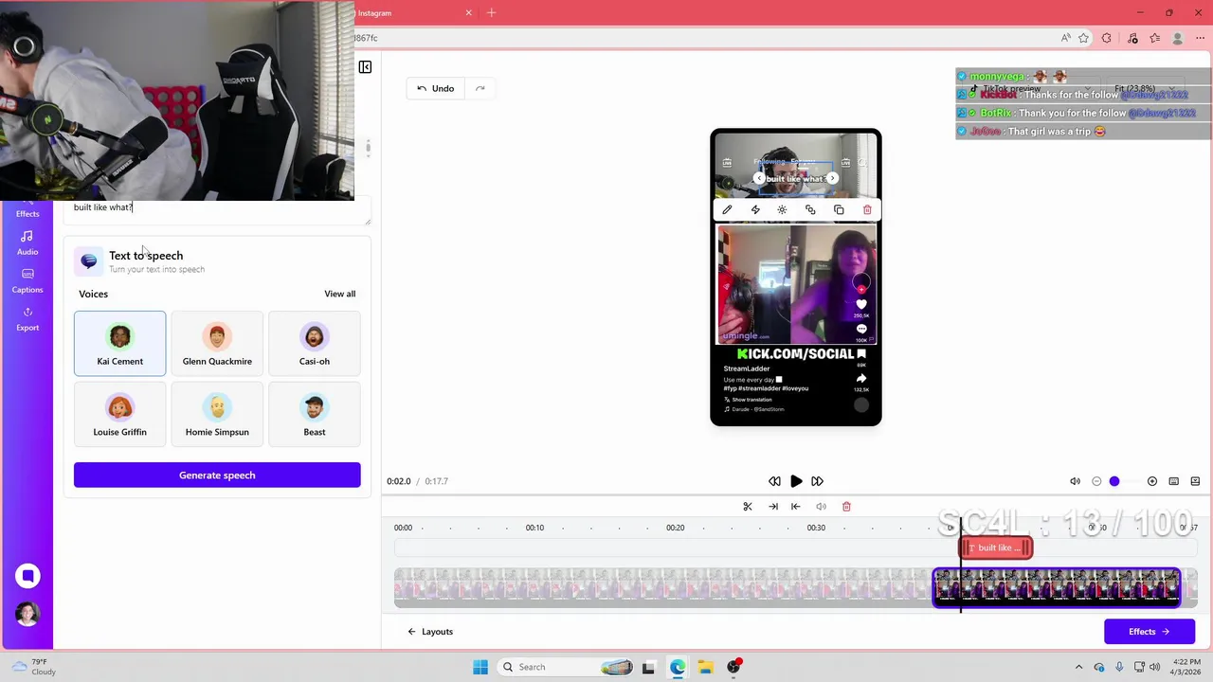Click into the 'built like what?' text field

click(x=217, y=210)
